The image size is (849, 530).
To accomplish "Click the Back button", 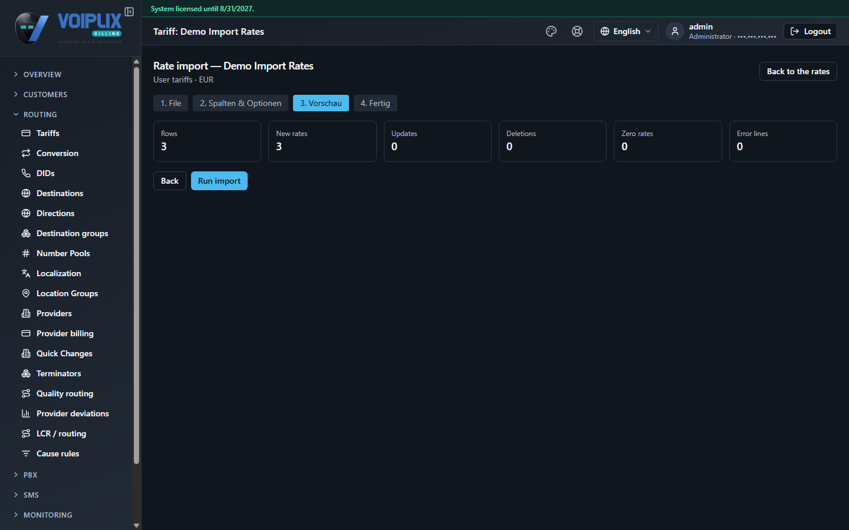I will pos(170,181).
